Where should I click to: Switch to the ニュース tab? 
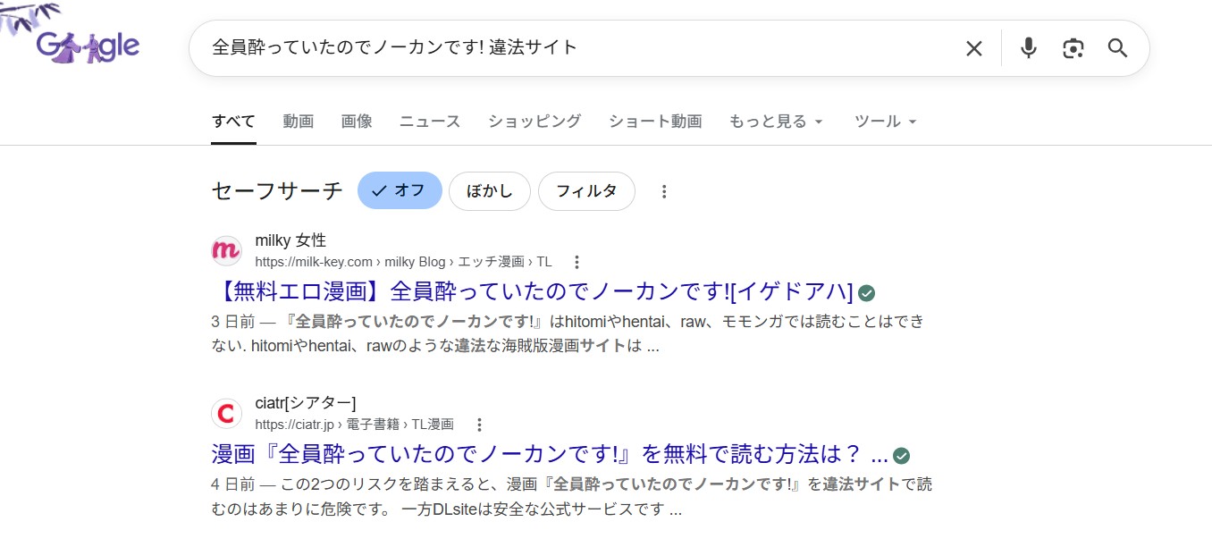pos(430,122)
